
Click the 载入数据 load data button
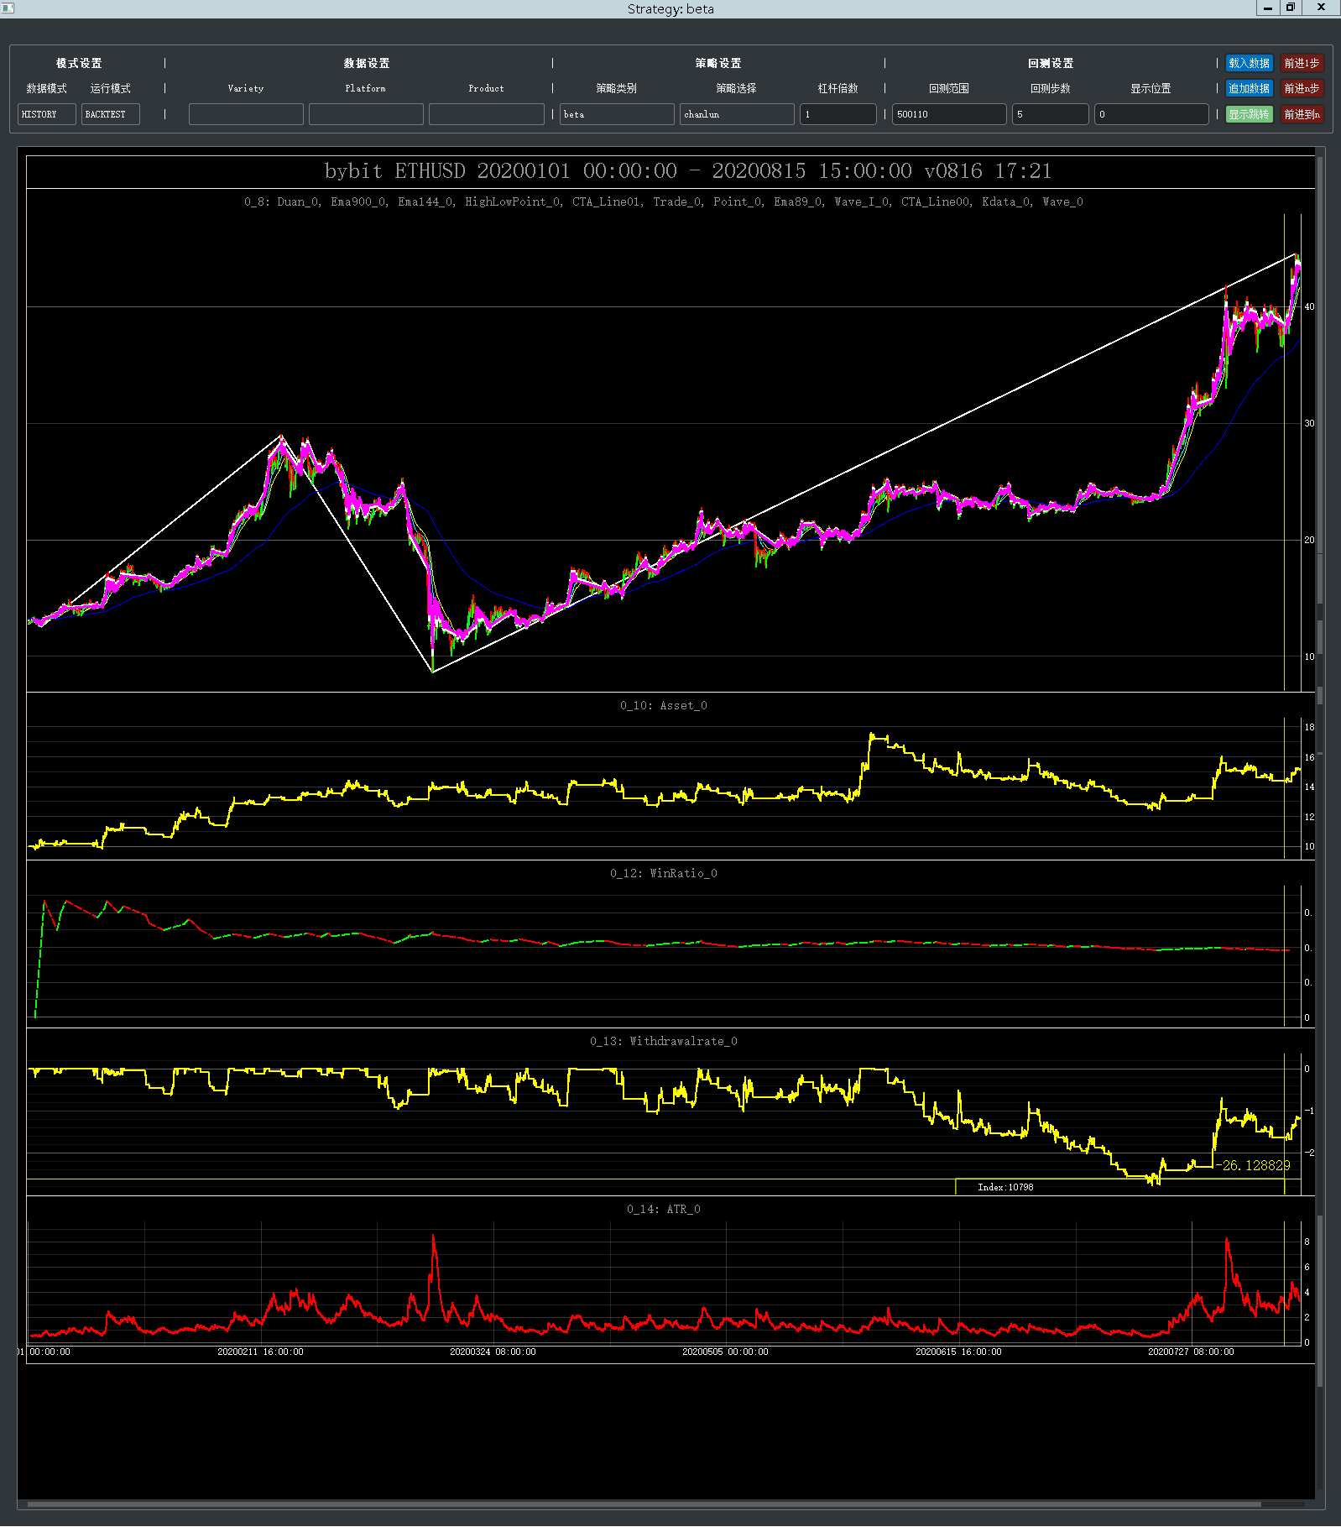(1249, 63)
